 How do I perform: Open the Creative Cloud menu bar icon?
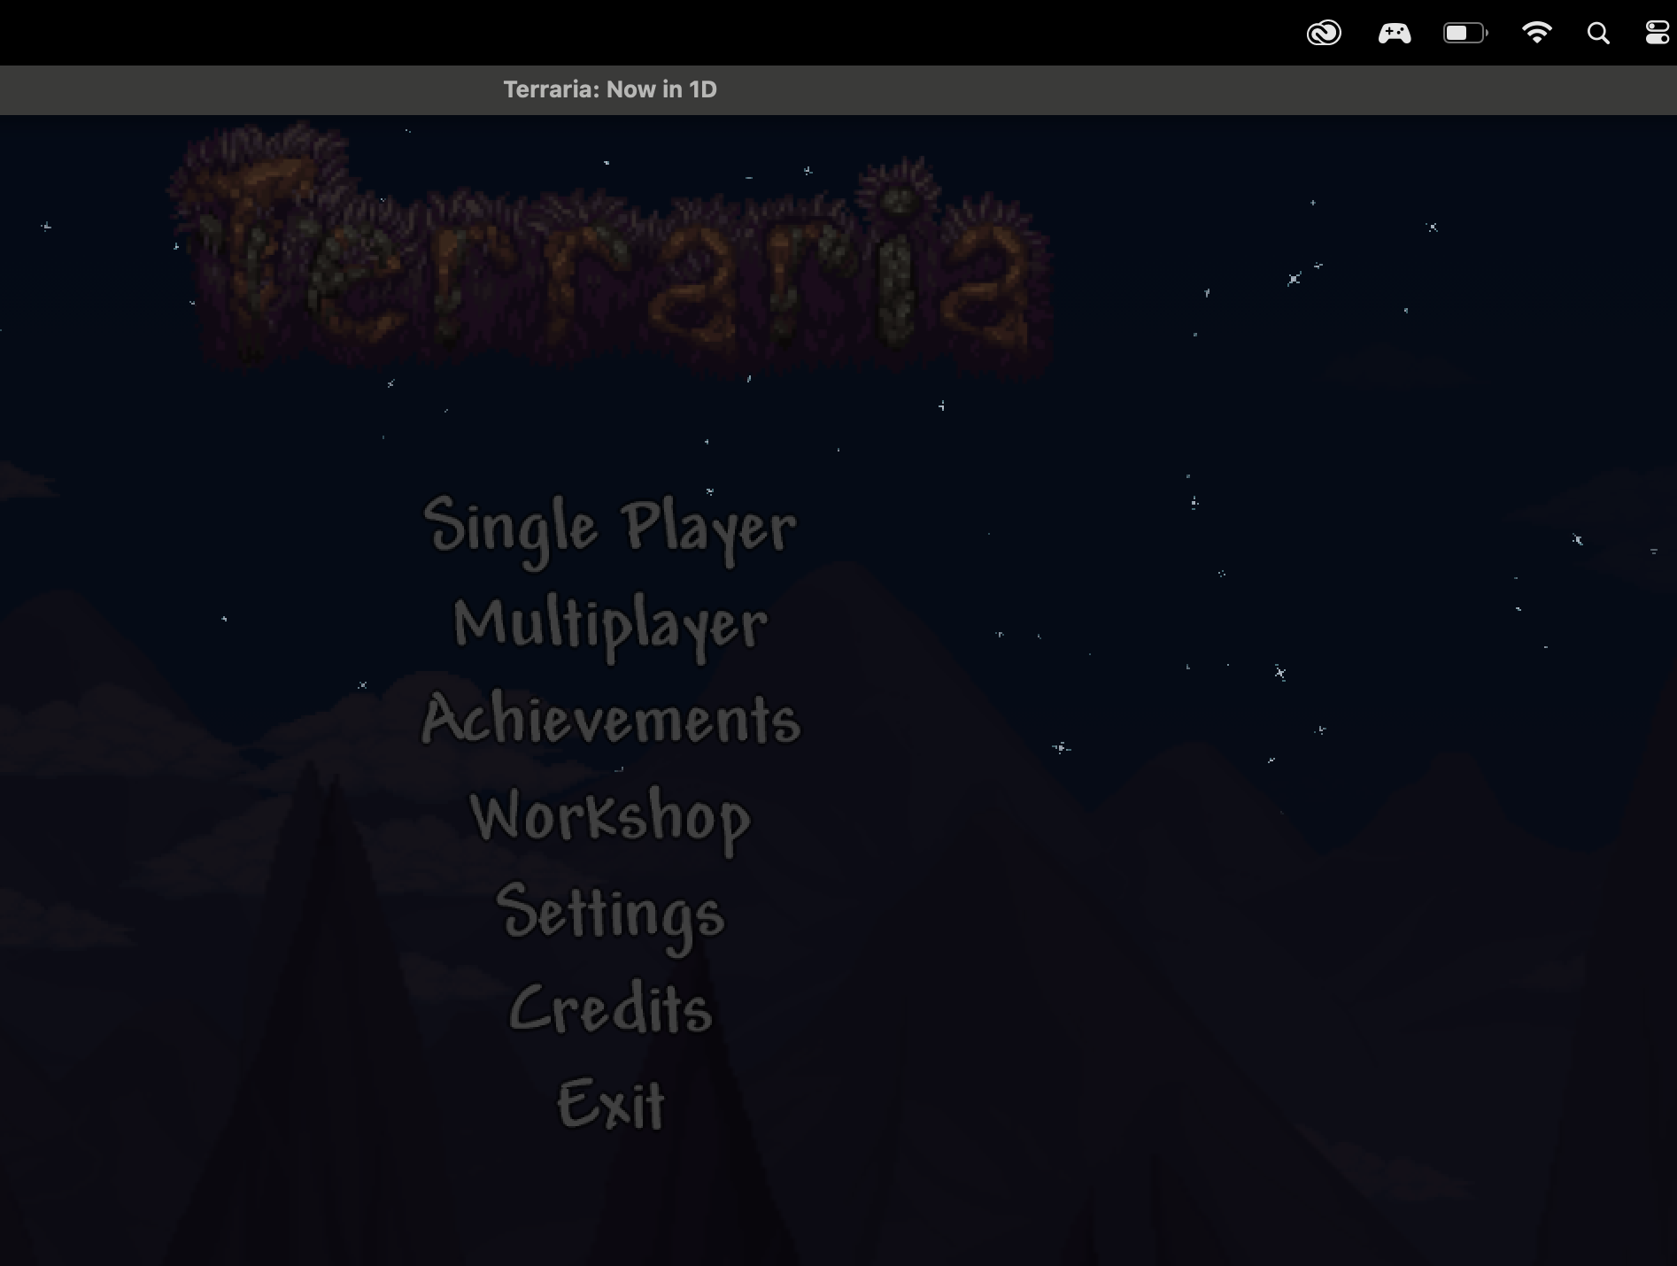(x=1324, y=34)
